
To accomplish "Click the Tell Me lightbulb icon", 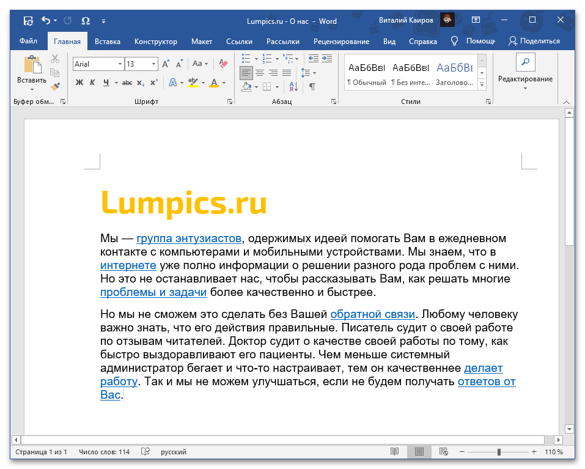I will pos(454,41).
